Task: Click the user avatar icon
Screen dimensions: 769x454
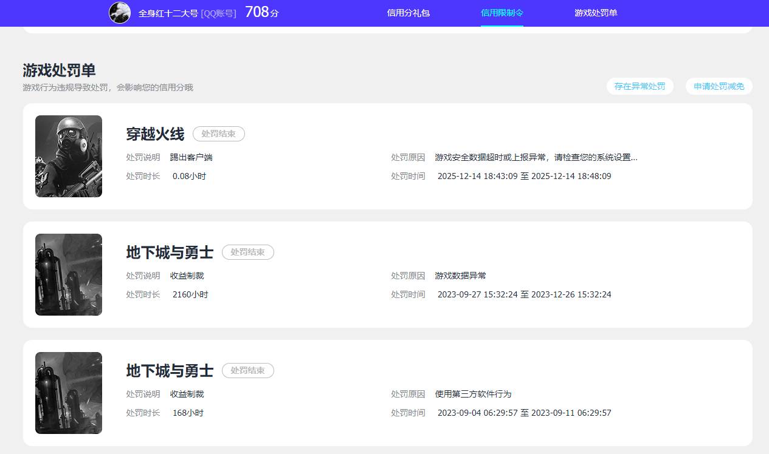Action: (x=119, y=12)
